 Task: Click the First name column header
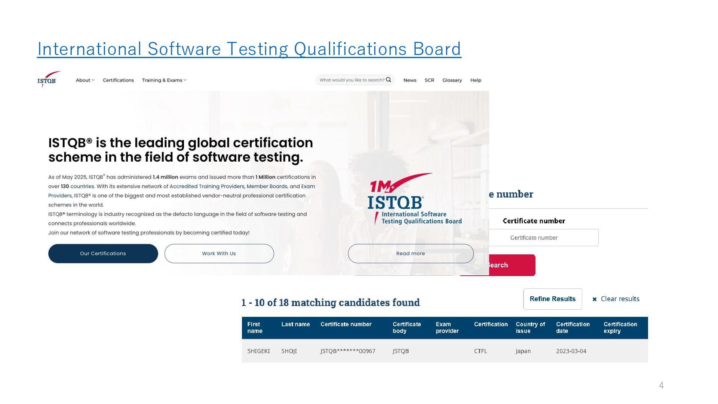pyautogui.click(x=255, y=328)
